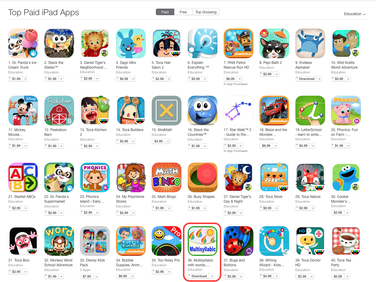Screen dimensions: 376x282
Task: Open the Education category dropdown
Action: (x=355, y=14)
